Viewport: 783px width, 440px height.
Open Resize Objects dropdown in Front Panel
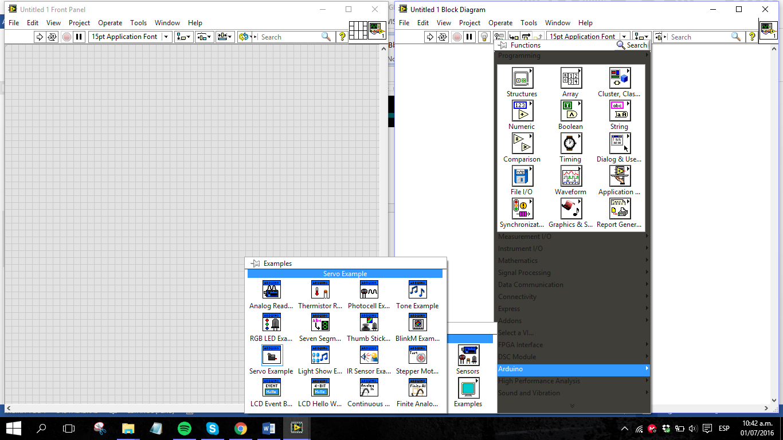click(x=225, y=37)
